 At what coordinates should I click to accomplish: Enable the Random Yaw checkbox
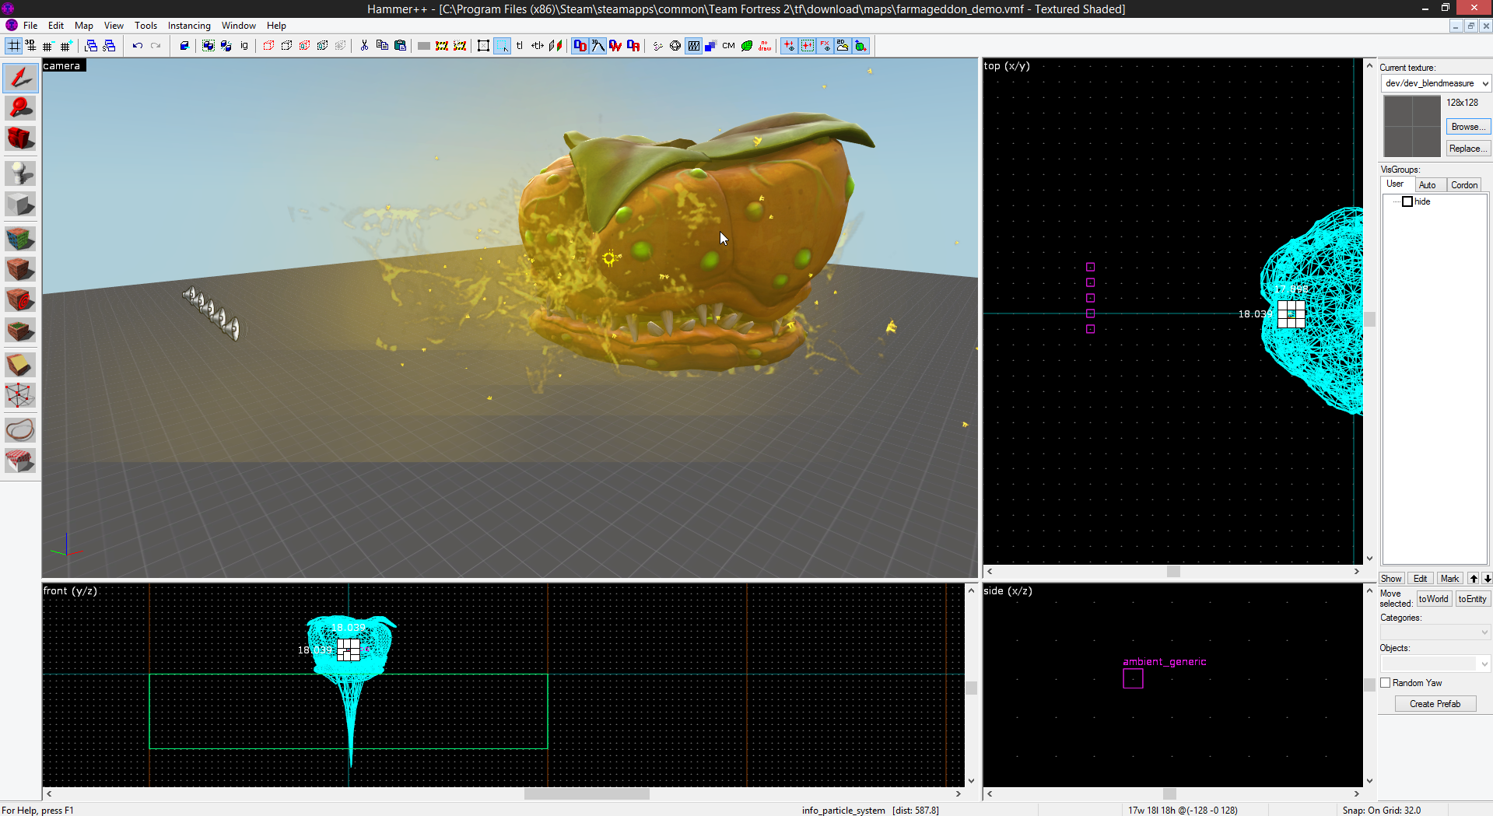1385,683
